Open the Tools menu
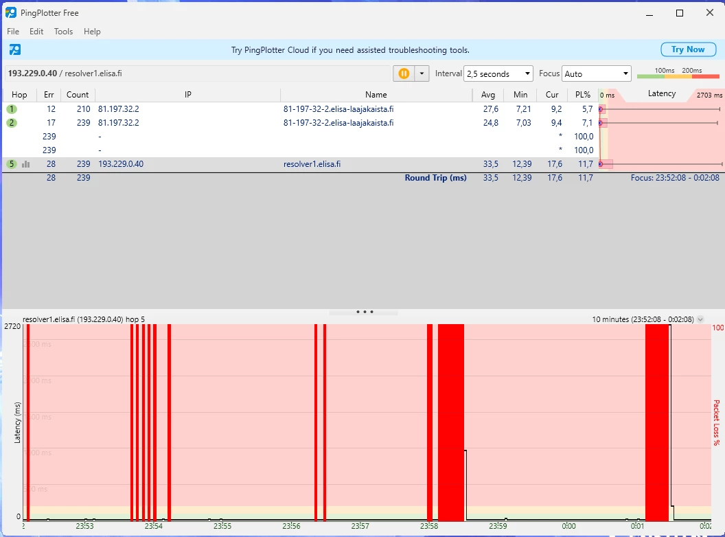This screenshot has width=725, height=537. [x=63, y=32]
